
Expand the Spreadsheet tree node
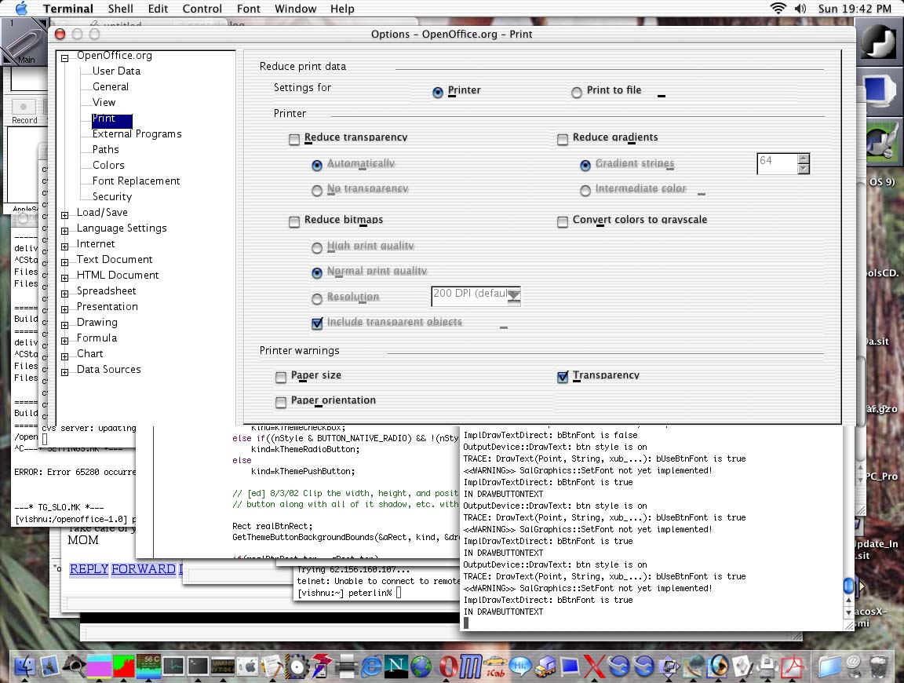(64, 294)
